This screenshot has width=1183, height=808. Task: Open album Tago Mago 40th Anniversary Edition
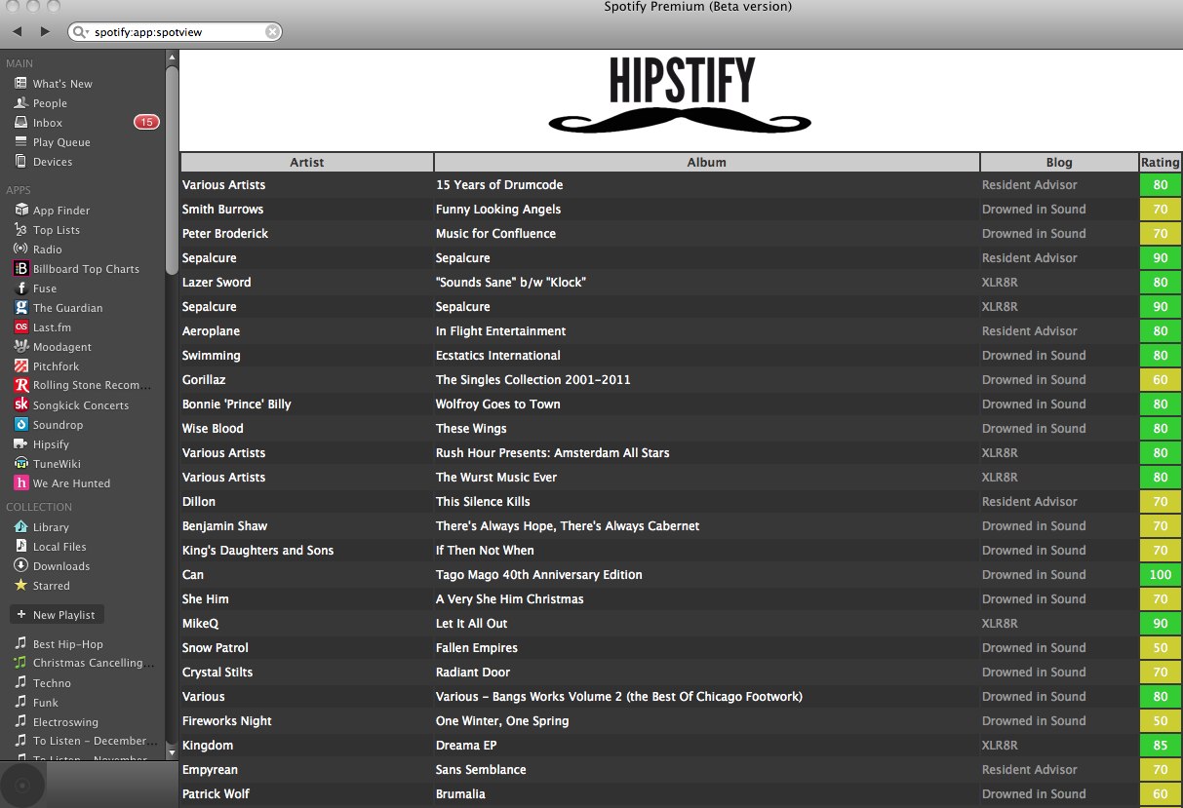(539, 575)
